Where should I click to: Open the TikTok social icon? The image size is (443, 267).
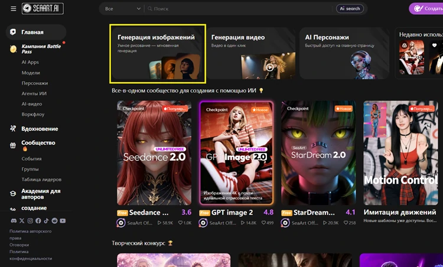[x=46, y=221]
